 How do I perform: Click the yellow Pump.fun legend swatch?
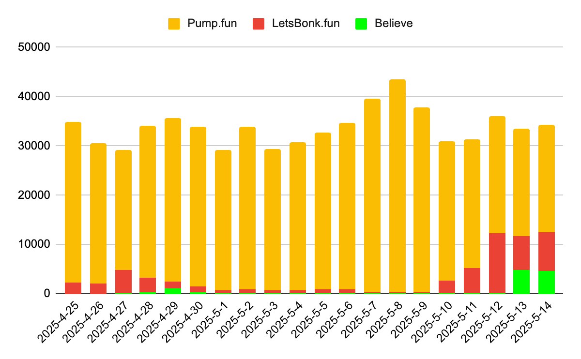(174, 23)
